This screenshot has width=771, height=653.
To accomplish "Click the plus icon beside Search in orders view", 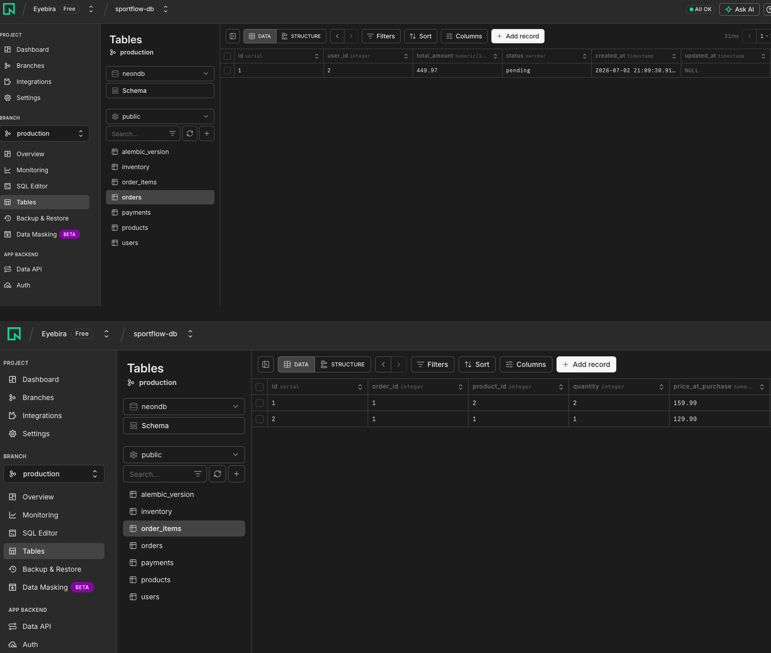I will click(x=207, y=134).
